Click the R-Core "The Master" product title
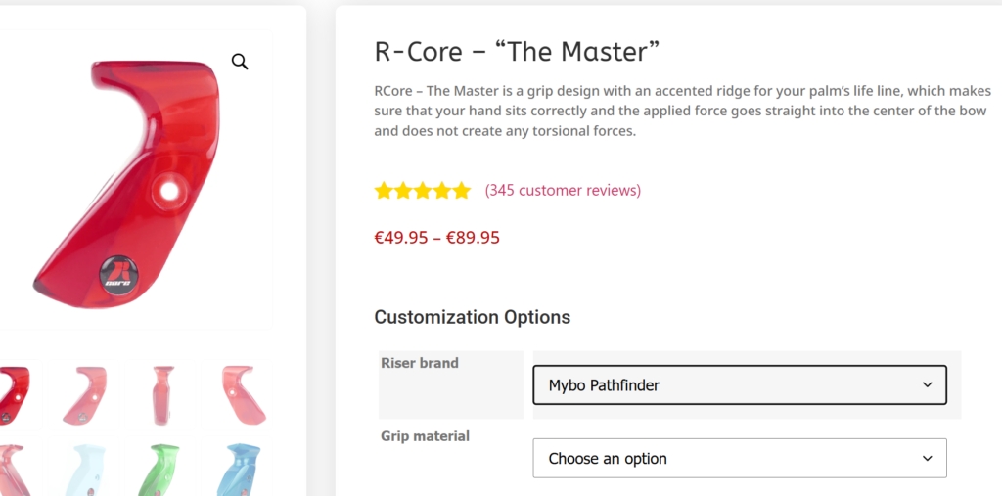 [517, 51]
